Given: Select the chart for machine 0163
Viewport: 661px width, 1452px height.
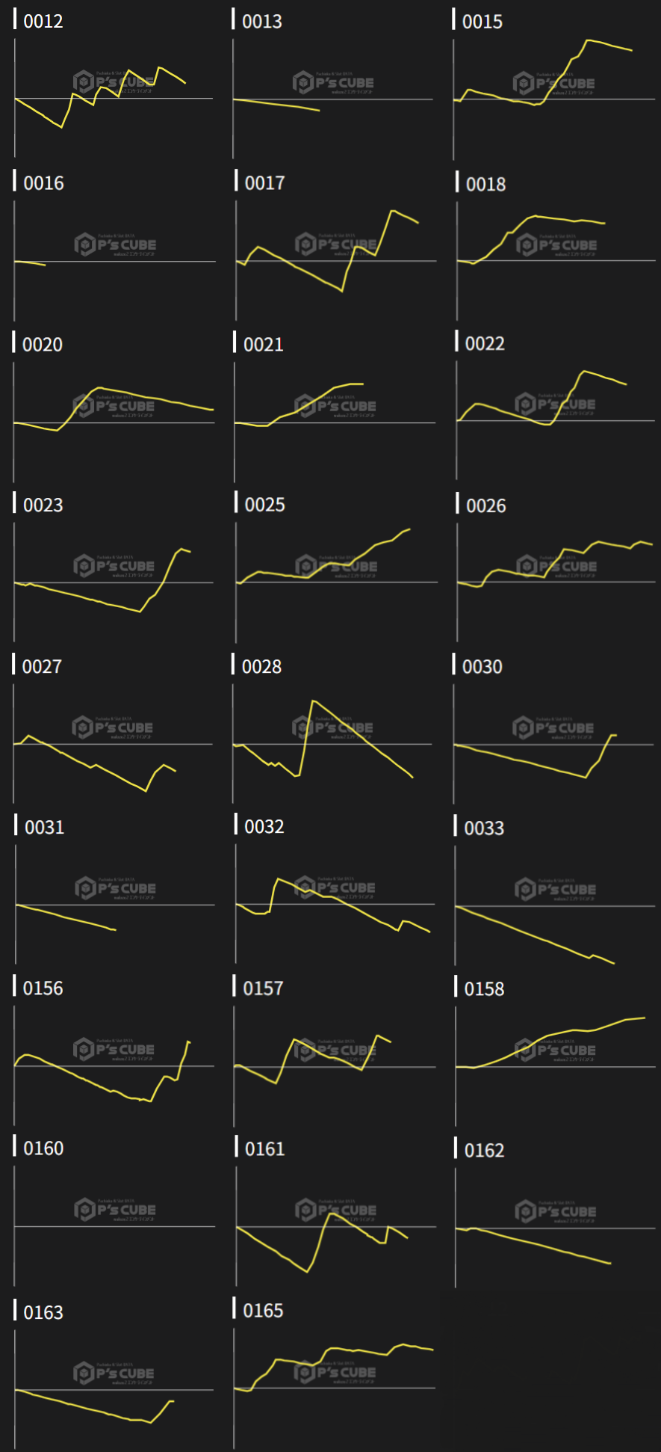Looking at the screenshot, I should click(x=114, y=1389).
